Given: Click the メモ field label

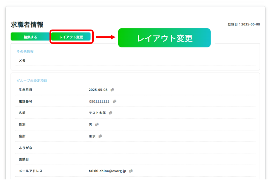Looking at the screenshot, I should click(22, 61).
